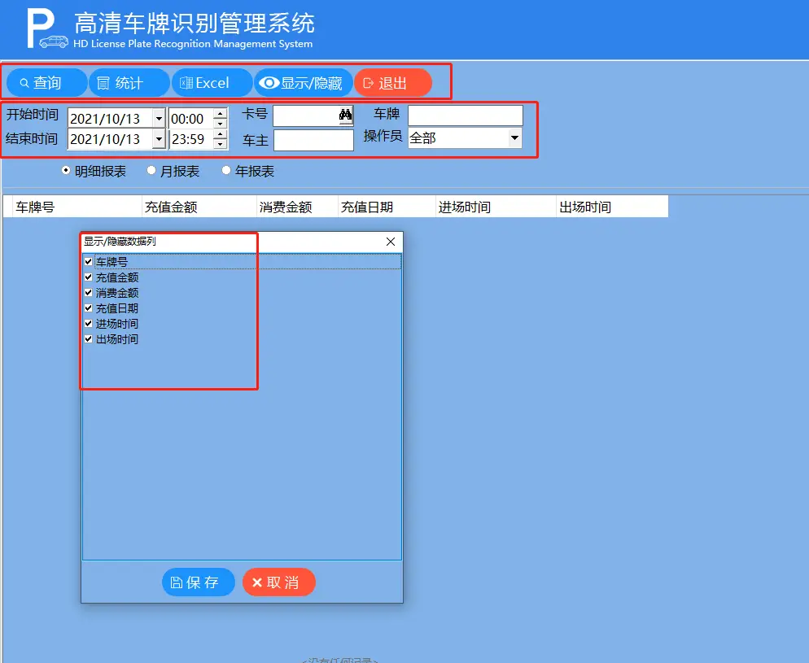Screen dimensions: 809x663
Task: Uncheck the 消费金额 column checkbox
Action: [88, 292]
